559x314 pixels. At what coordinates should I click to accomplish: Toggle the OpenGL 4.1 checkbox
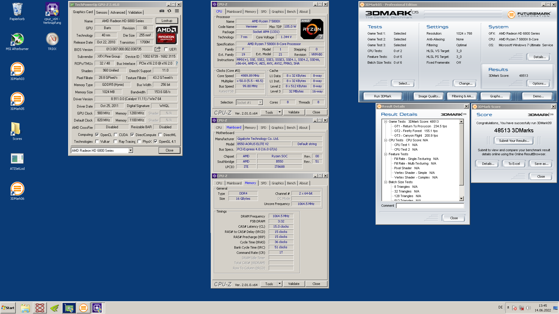(155, 142)
